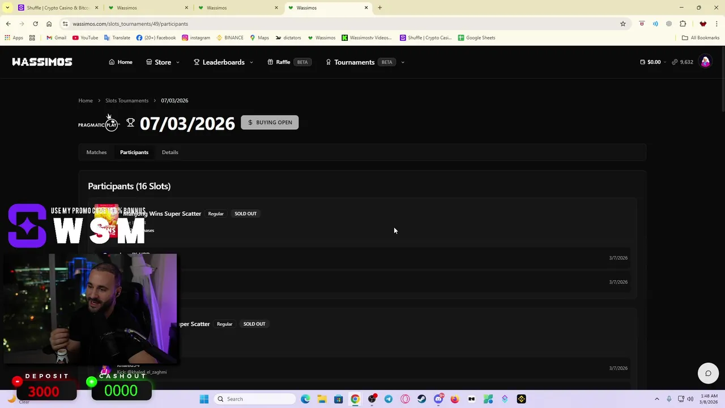
Task: View the 9,632 points balance
Action: click(683, 62)
